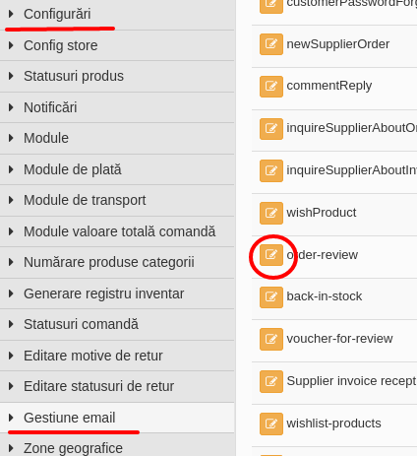Click the edit icon next to back-in-stock
Image resolution: width=417 pixels, height=456 pixels.
[x=271, y=297]
